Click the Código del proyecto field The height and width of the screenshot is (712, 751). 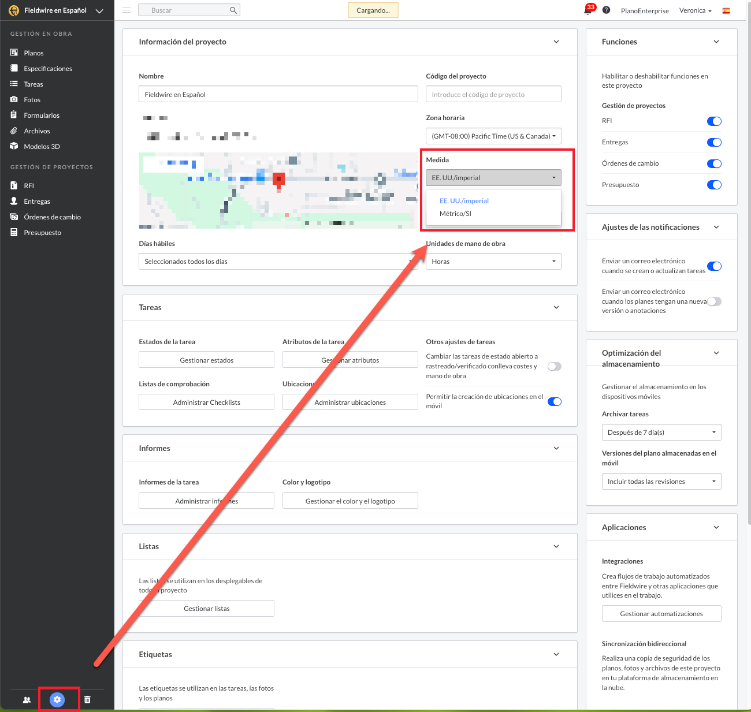pyautogui.click(x=493, y=94)
